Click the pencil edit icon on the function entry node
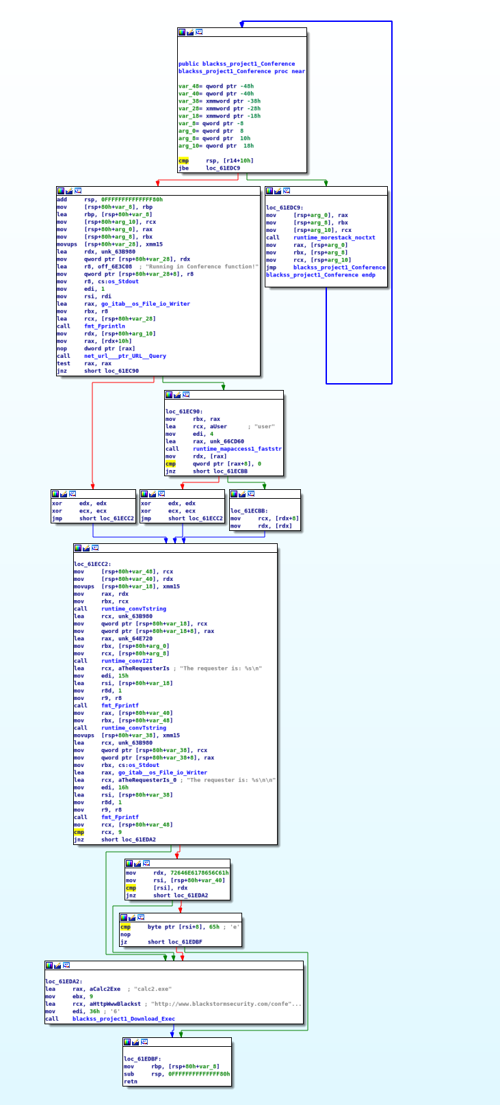Viewport: 500px width, 1105px height. click(190, 32)
